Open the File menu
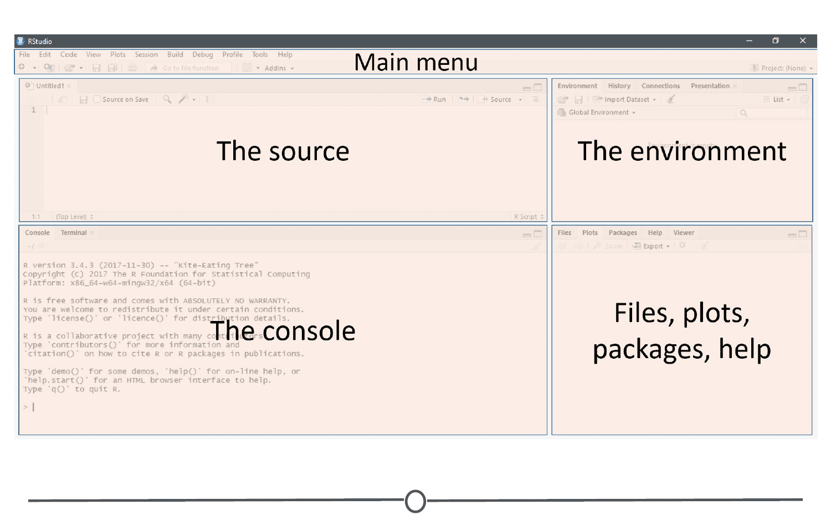 (24, 54)
